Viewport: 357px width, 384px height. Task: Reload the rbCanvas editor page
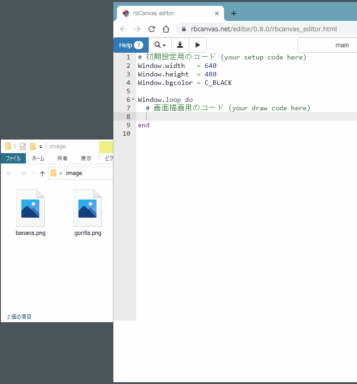tap(152, 29)
